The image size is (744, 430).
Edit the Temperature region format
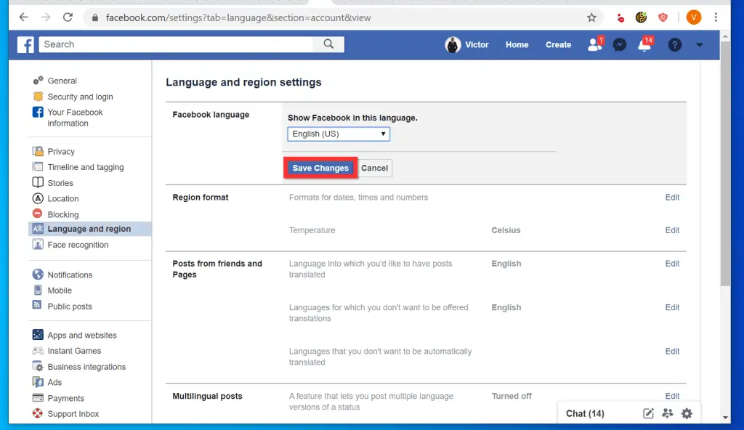coord(671,230)
